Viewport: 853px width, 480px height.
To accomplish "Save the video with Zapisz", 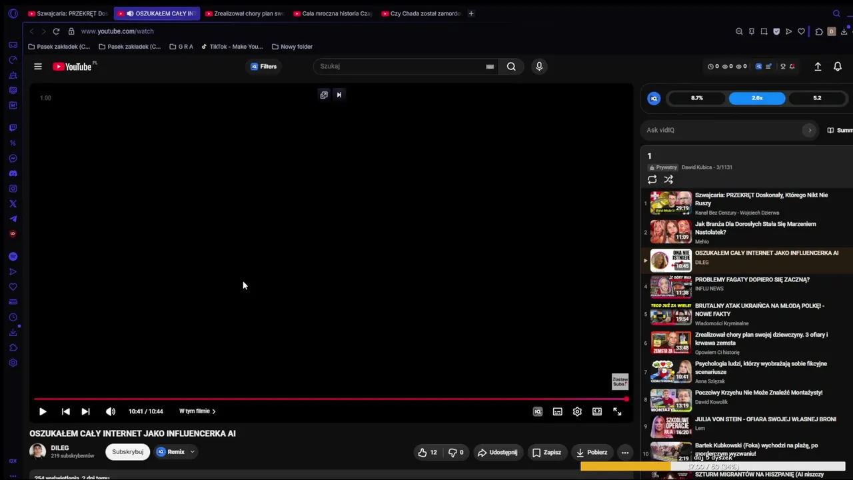I will tap(546, 453).
